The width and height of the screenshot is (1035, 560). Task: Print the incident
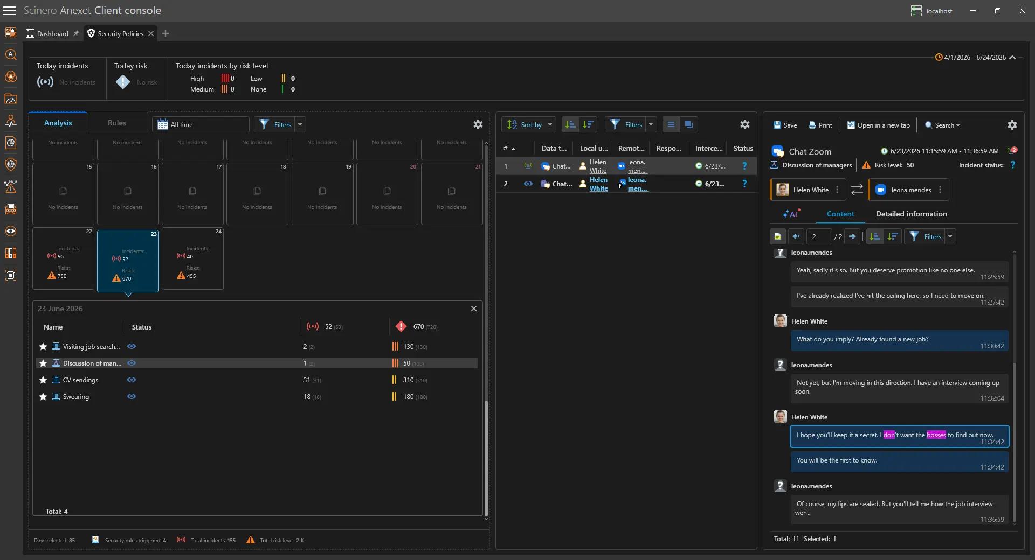pyautogui.click(x=820, y=125)
